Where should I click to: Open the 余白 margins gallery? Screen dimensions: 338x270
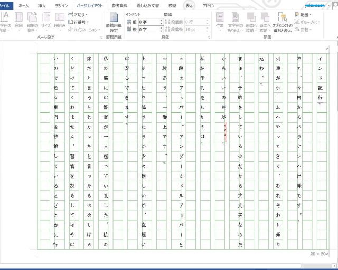[18, 21]
